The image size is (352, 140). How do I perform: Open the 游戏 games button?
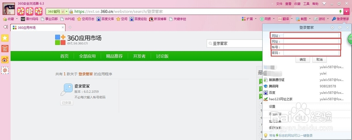click(x=320, y=19)
